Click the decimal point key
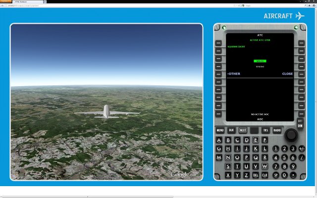This screenshot has height=198, width=317. click(x=293, y=175)
